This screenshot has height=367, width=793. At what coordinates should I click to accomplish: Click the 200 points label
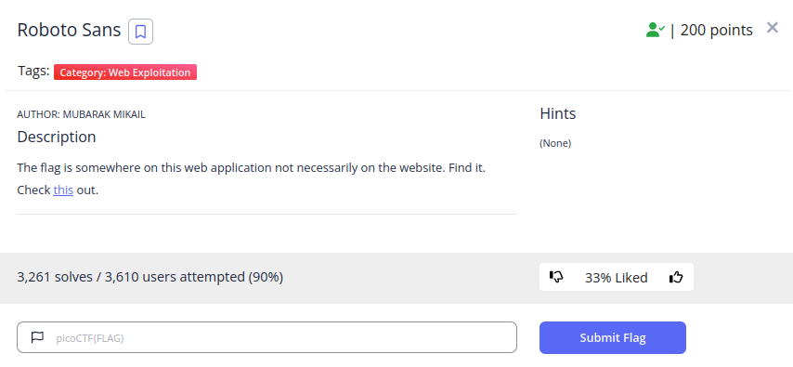716,31
